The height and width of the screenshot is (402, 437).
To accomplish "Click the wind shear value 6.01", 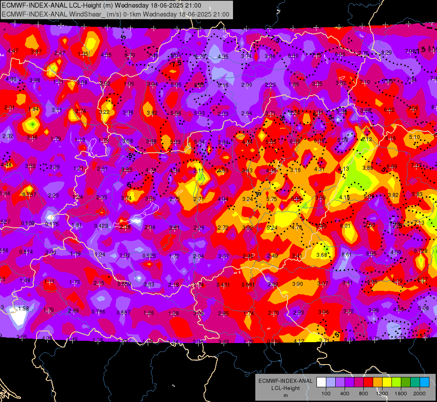I will [x=345, y=226].
